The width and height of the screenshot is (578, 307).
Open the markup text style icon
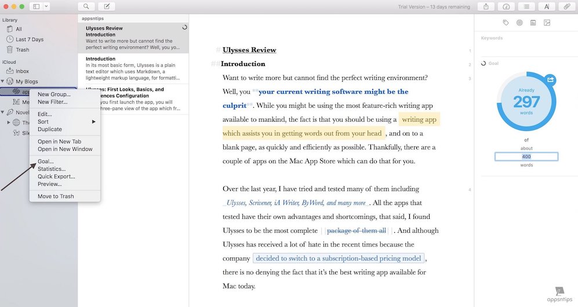[x=546, y=6]
